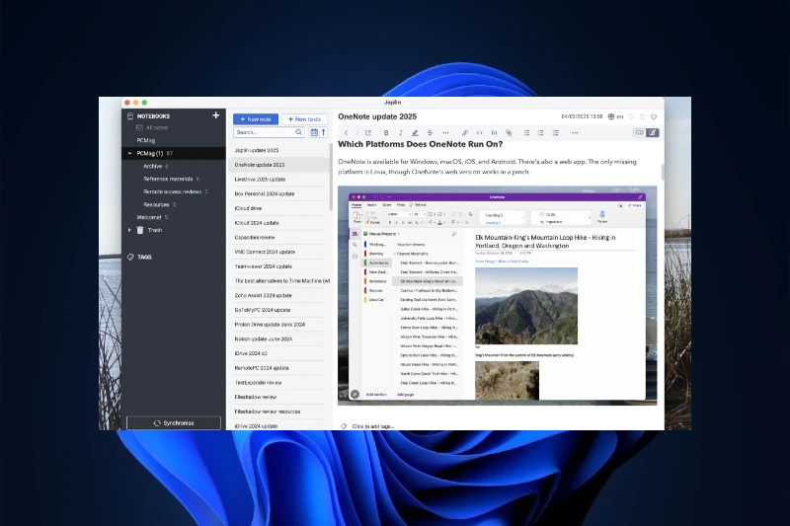This screenshot has height=526, width=790.
Task: Go back with the left chevron icon
Action: [x=346, y=133]
